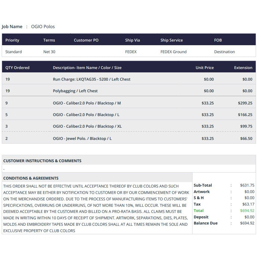Click the Conditions & Agreements heading
The width and height of the screenshot is (259, 259).
(31, 178)
